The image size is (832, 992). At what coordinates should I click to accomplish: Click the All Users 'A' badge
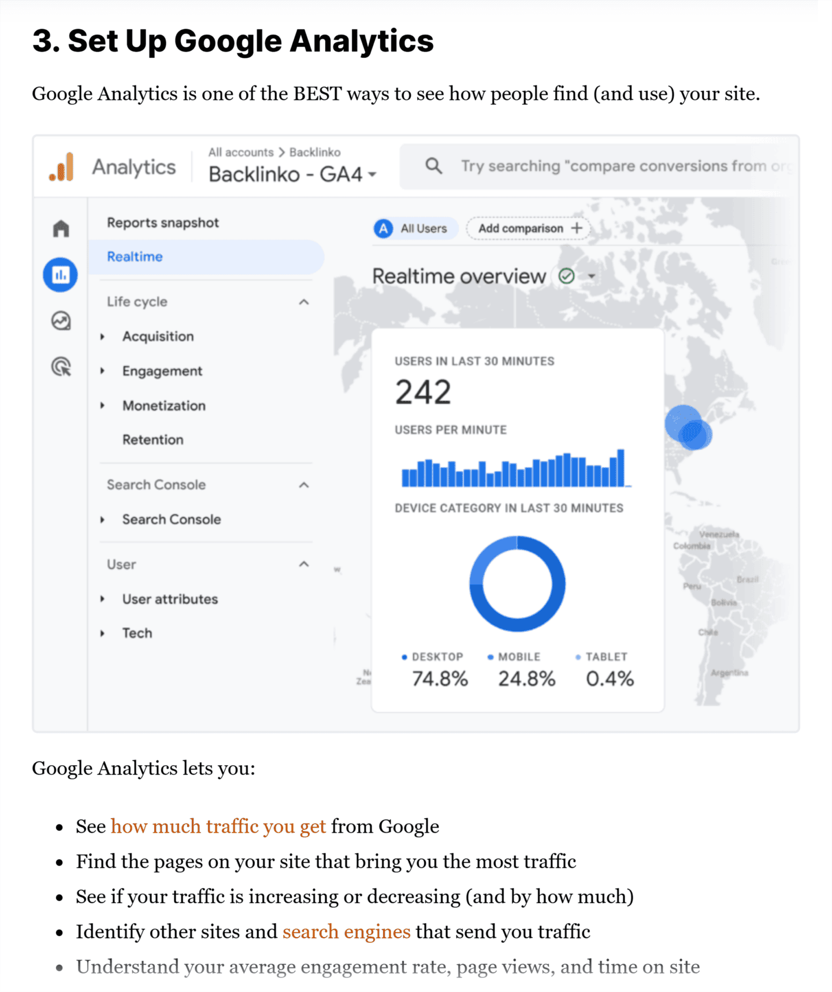(x=383, y=229)
